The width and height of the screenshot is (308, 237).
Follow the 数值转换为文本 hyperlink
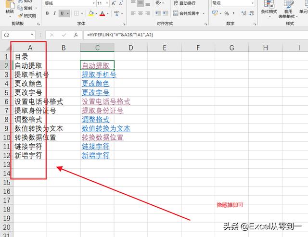click(106, 128)
